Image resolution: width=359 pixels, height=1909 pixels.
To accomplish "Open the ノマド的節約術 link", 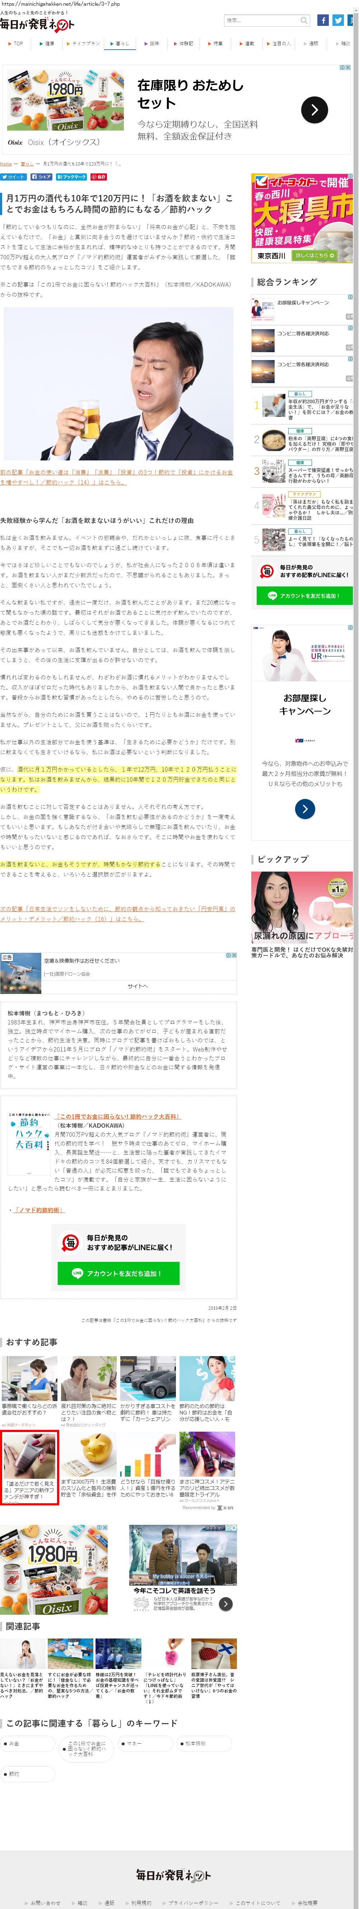I will (39, 1210).
